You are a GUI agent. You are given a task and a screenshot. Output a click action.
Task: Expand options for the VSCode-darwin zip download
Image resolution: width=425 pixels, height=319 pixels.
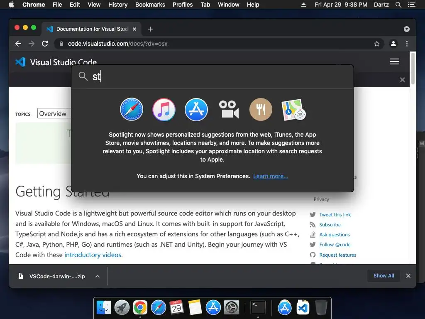98,276
